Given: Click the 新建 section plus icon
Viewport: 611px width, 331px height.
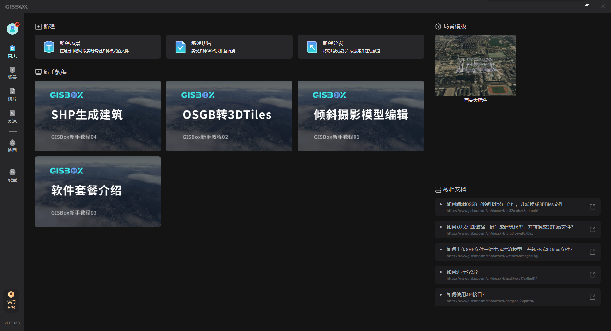Looking at the screenshot, I should [x=39, y=27].
